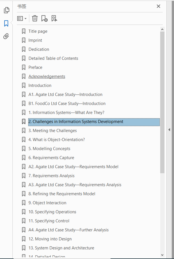The height and width of the screenshot is (259, 174).
Task: Click the bookmarks panel icon in sidebar
Action: click(6, 23)
